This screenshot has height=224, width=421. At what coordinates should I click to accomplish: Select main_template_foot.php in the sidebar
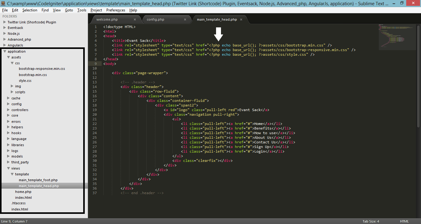38,180
